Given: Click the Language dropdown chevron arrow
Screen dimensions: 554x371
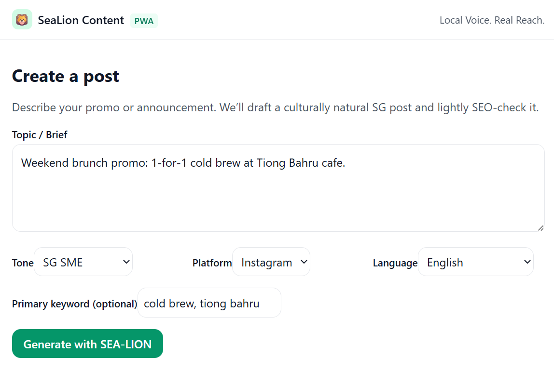Looking at the screenshot, I should (x=527, y=262).
